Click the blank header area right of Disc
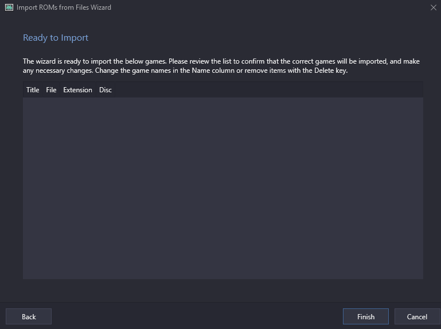The image size is (441, 329). click(x=269, y=90)
